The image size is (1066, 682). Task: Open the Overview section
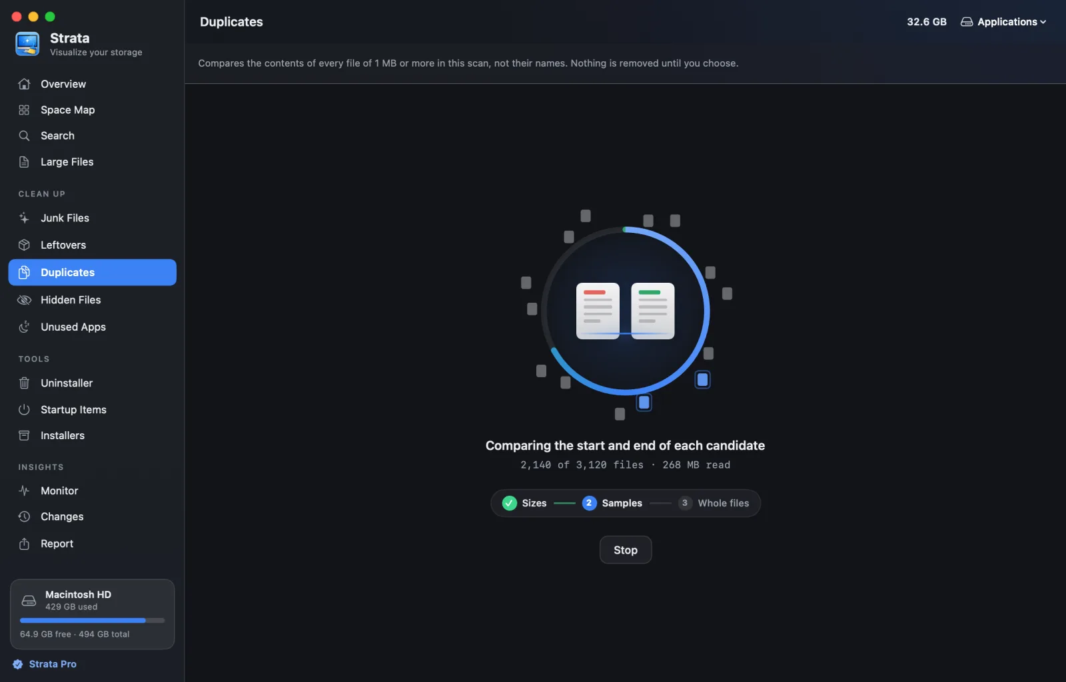(92, 84)
